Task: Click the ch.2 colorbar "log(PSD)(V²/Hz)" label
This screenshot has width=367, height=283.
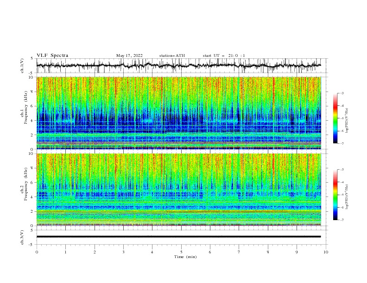Action: [x=348, y=197]
